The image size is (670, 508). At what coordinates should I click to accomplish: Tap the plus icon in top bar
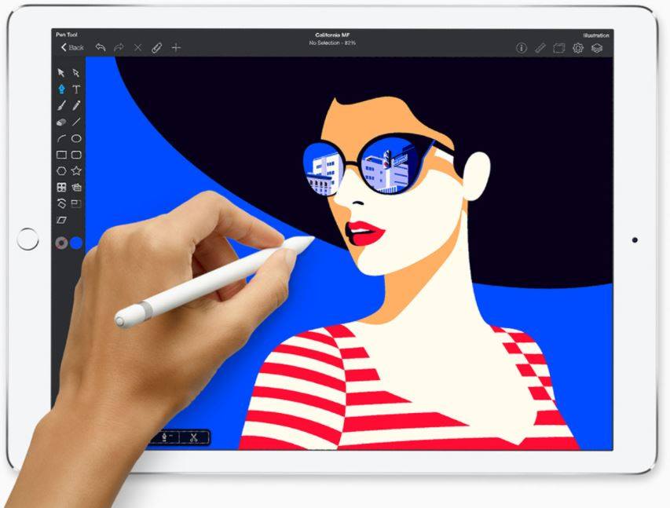[176, 48]
